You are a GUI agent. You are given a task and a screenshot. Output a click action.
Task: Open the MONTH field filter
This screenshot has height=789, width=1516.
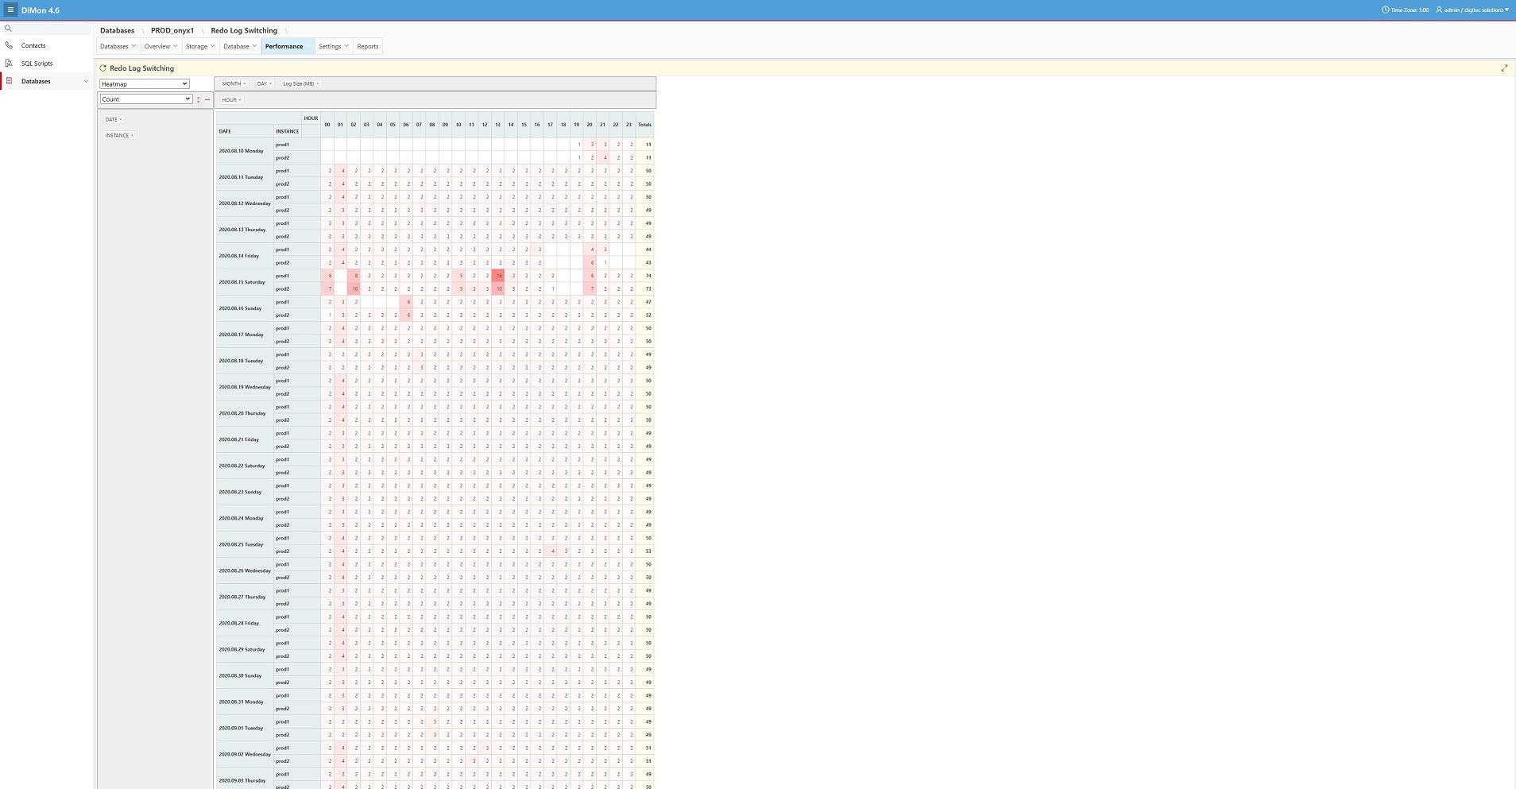point(234,83)
